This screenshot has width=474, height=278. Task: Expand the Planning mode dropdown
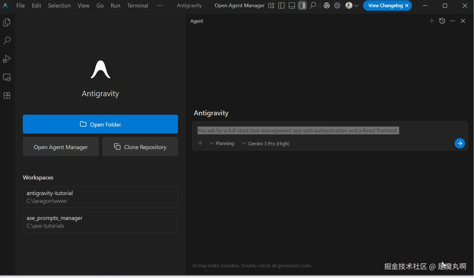coord(222,144)
